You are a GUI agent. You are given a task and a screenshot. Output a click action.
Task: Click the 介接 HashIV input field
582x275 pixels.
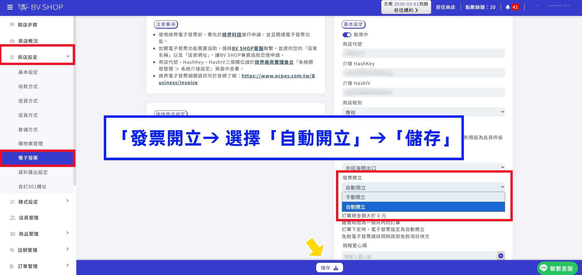pyautogui.click(x=423, y=92)
